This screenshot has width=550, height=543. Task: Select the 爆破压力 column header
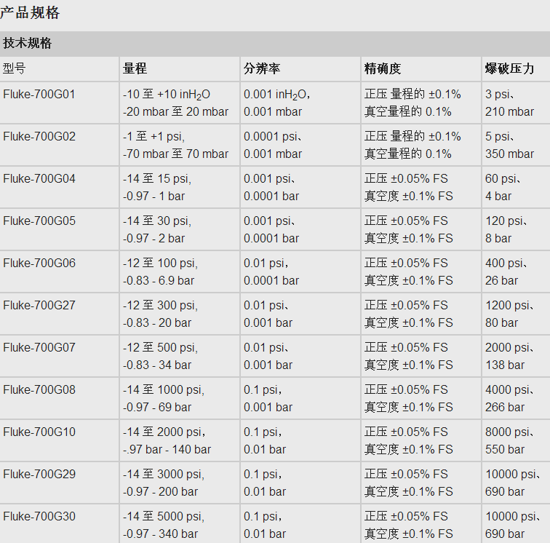(510, 68)
